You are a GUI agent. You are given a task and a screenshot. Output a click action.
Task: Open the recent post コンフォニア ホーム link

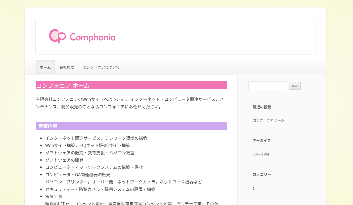(x=268, y=120)
